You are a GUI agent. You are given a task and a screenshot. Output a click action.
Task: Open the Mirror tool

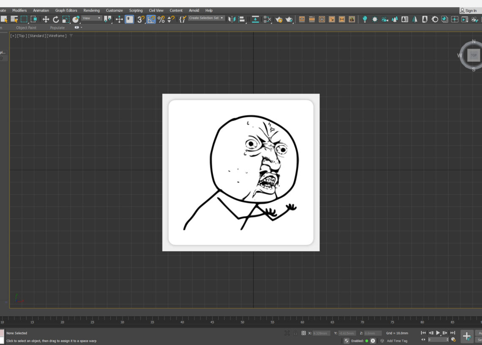pos(232,19)
